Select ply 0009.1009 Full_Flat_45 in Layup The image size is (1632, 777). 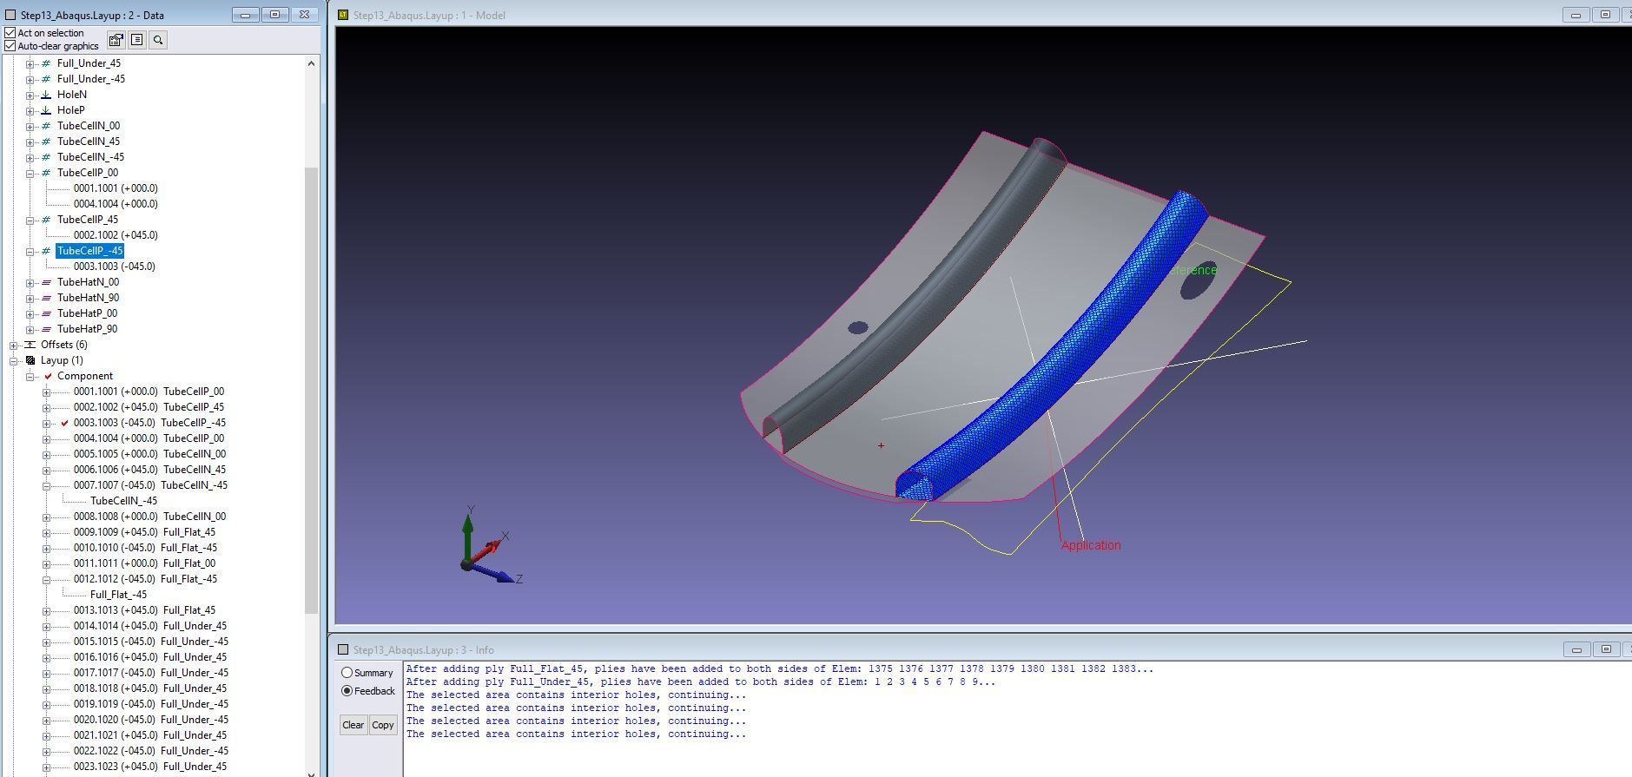(x=144, y=532)
